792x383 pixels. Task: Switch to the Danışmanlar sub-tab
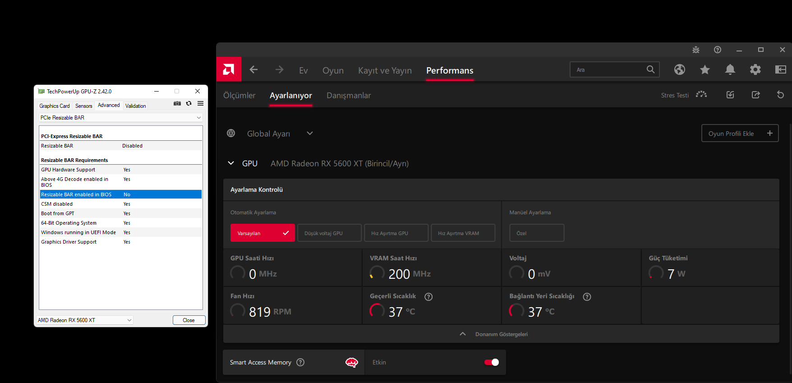click(x=349, y=96)
